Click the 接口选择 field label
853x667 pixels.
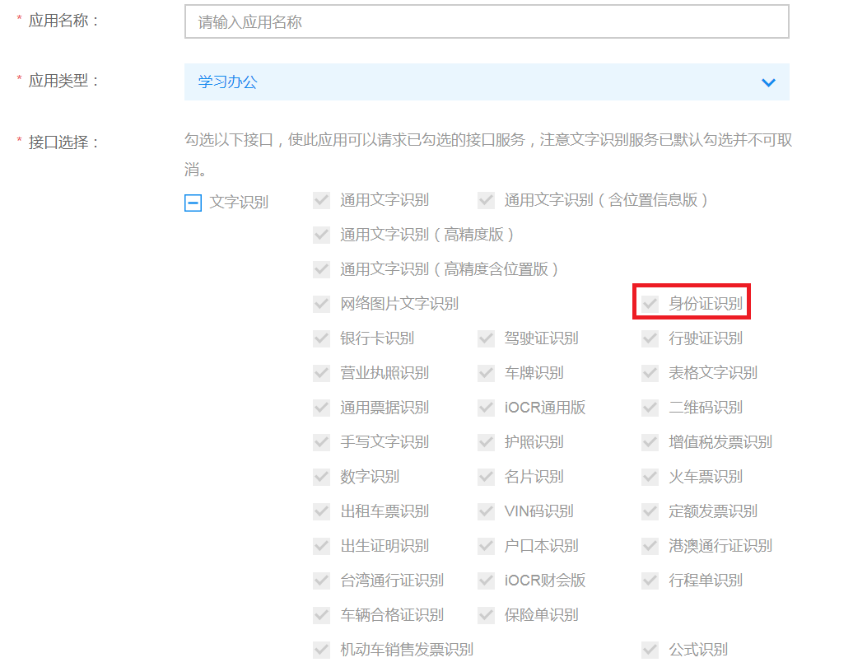(63, 142)
